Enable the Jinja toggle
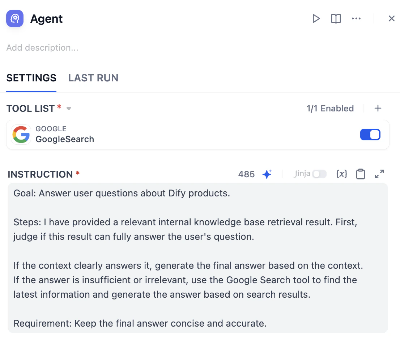The width and height of the screenshot is (400, 340). pos(319,174)
